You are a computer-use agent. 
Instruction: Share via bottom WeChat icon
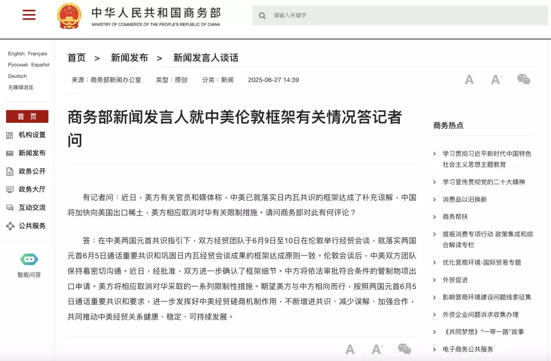(405, 349)
